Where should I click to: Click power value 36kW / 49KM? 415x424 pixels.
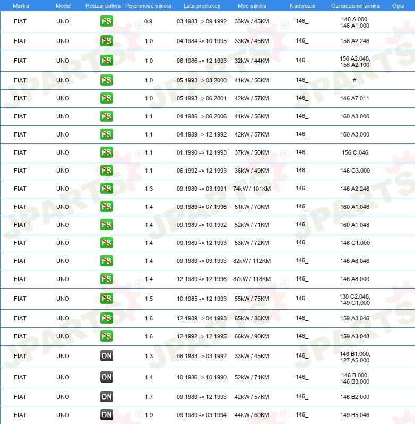[x=252, y=171]
